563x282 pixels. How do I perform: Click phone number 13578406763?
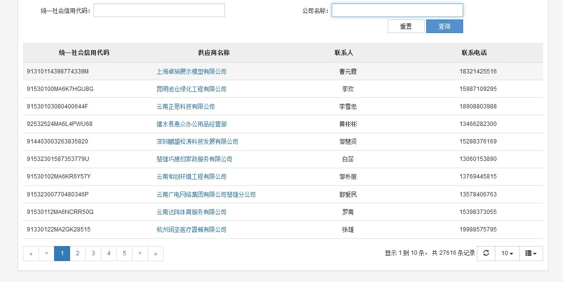click(478, 194)
